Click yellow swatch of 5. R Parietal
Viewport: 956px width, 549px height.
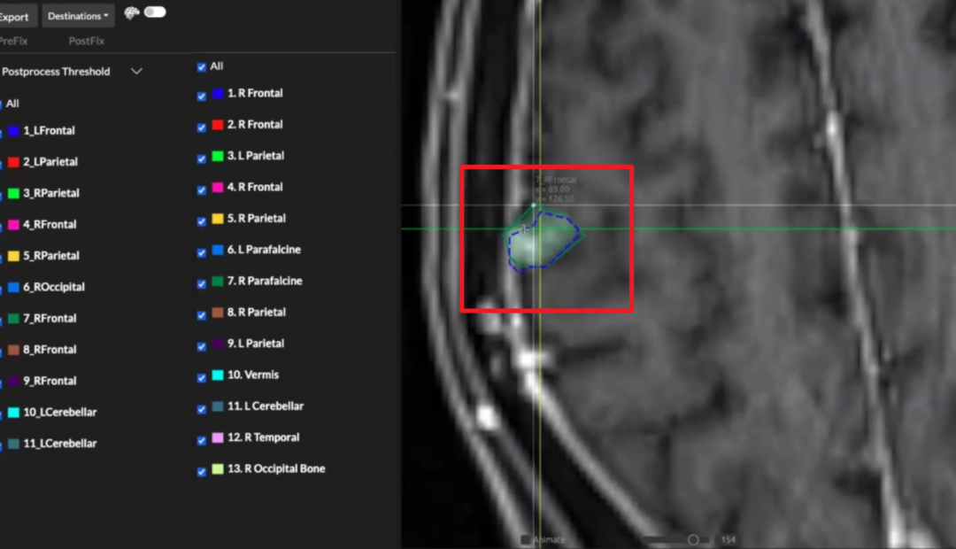[x=218, y=219]
